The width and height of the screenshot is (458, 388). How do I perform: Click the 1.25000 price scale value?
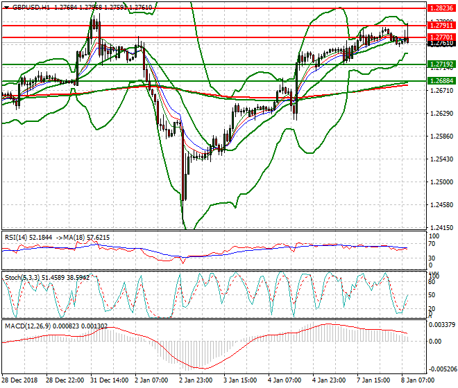coord(441,182)
